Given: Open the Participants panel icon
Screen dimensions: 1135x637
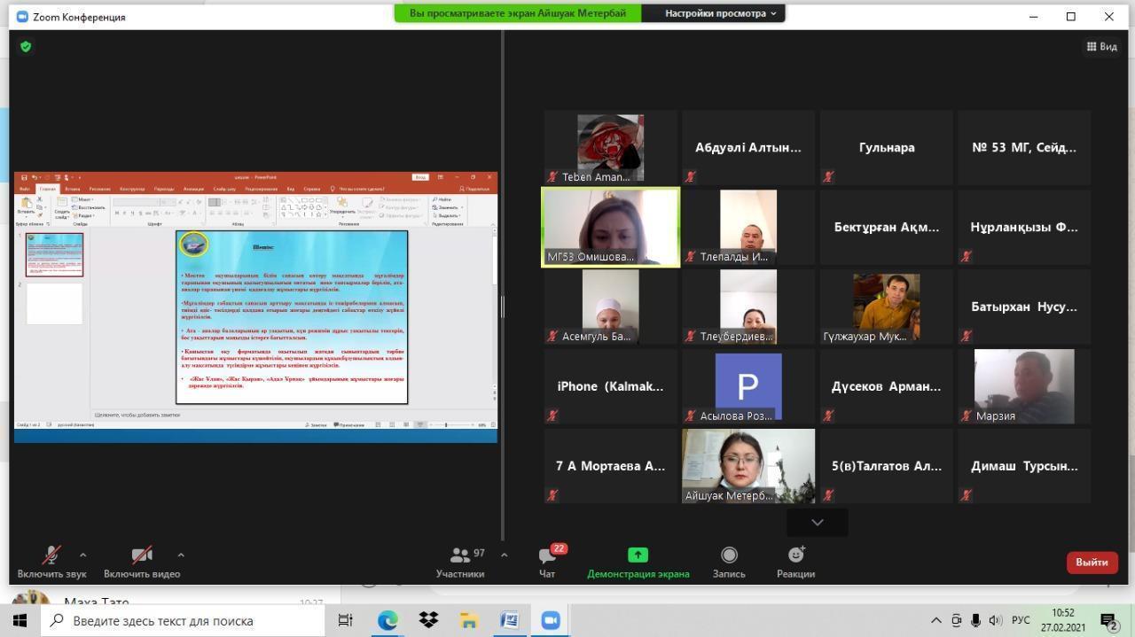Looking at the screenshot, I should (x=461, y=555).
